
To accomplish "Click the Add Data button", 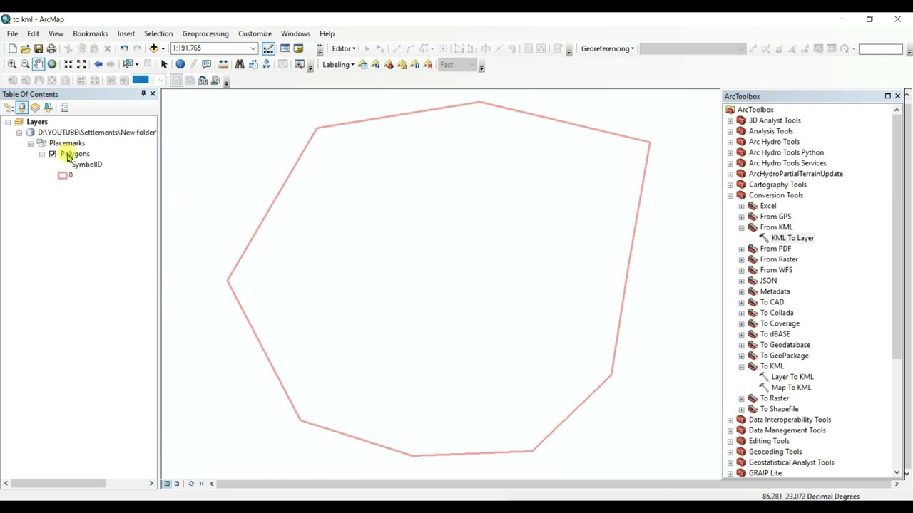I will tap(153, 48).
